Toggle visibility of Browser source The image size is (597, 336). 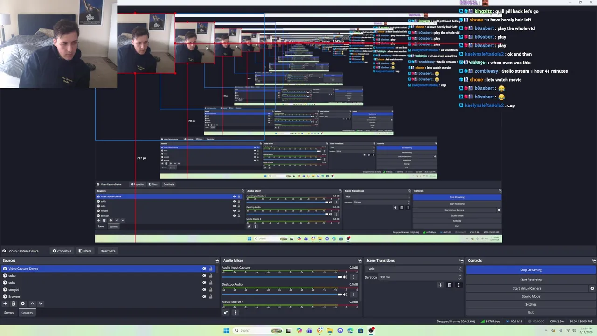(x=204, y=297)
